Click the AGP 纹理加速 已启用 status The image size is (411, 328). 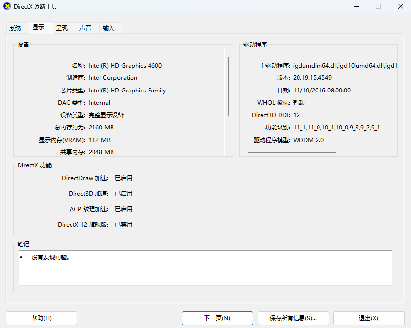point(124,209)
